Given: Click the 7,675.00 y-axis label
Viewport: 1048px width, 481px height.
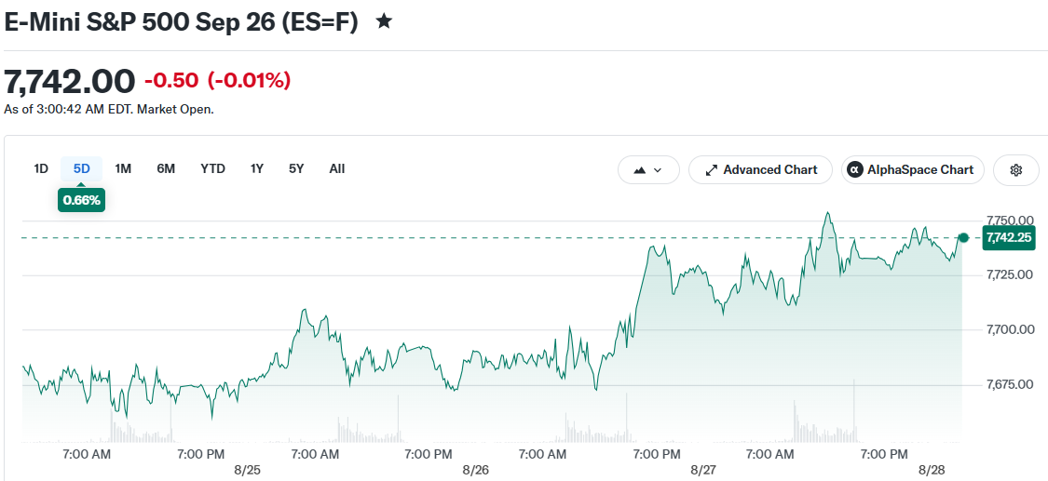Looking at the screenshot, I should 1010,384.
